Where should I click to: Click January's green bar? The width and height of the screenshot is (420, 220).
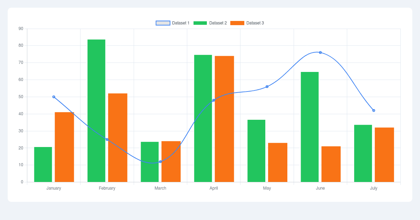click(x=43, y=164)
